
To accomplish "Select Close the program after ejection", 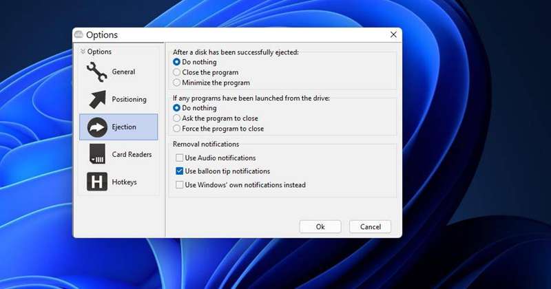I will (177, 72).
